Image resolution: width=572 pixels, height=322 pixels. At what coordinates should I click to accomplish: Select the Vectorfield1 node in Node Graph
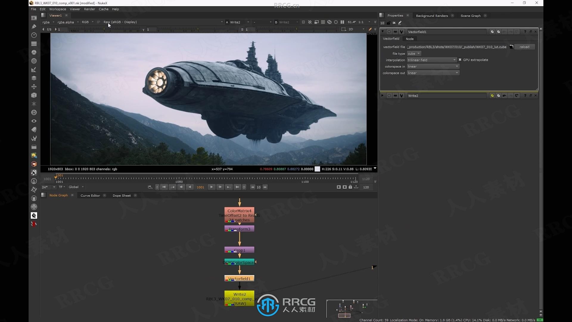239,278
